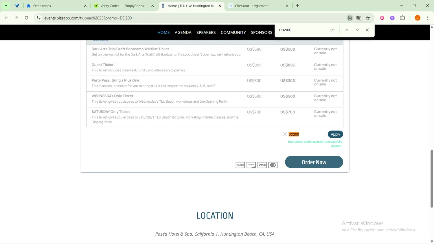Switch to Verify Codes — SimplyCodes tab

pos(122,5)
